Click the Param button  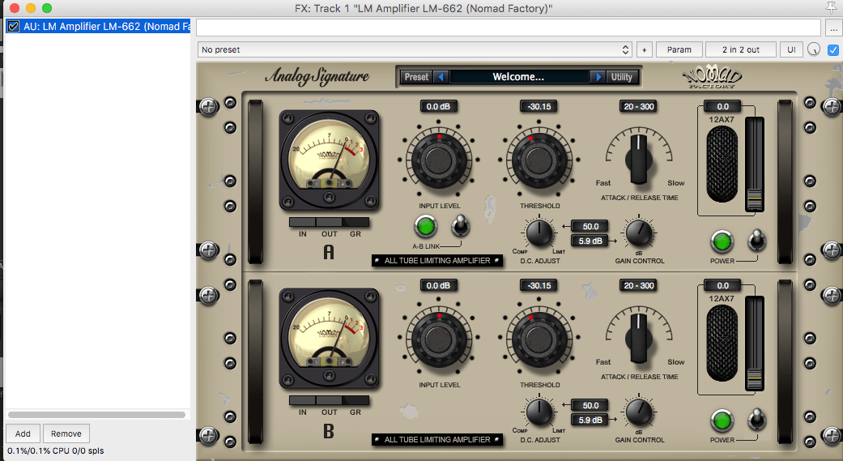(679, 49)
